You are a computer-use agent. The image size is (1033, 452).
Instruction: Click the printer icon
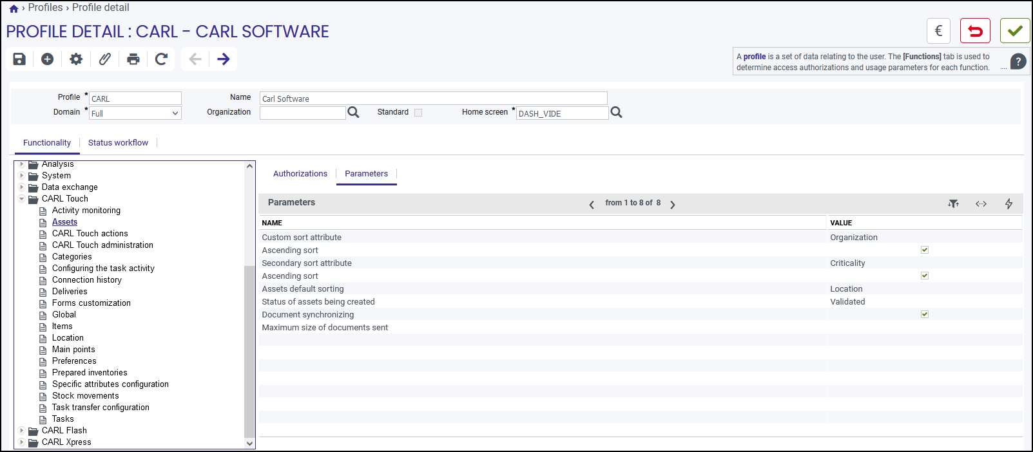(133, 59)
